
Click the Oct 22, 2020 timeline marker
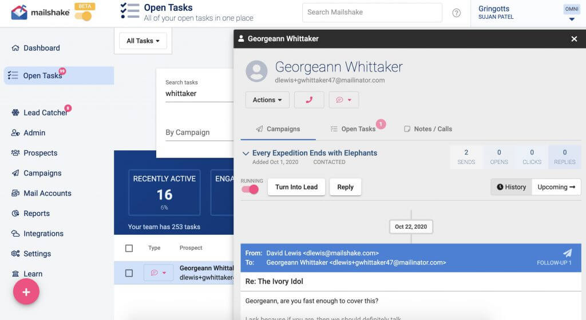[411, 227]
